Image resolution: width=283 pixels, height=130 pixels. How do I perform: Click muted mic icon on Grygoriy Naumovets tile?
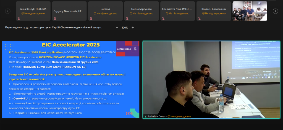[x=55, y=18]
